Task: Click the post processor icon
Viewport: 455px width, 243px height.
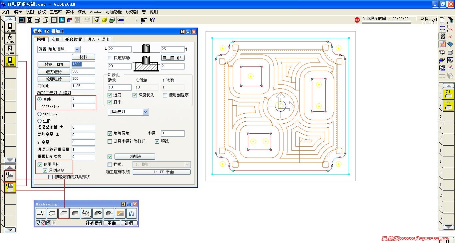Action: 442,68
